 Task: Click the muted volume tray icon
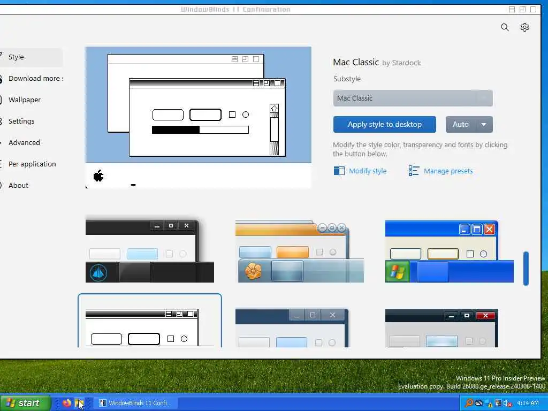click(507, 404)
